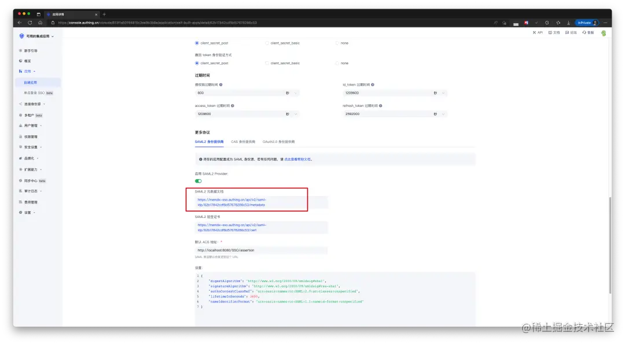625x344 pixels.
Task: Click the help icon beside 授权码过期时间
Action: [x=221, y=84]
